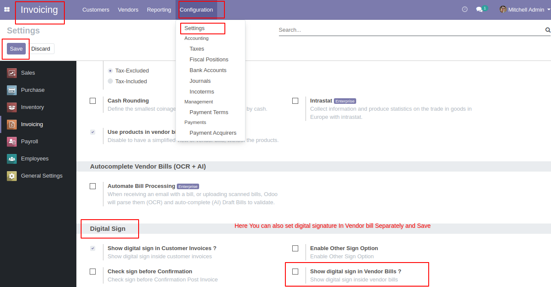This screenshot has width=551, height=287.
Task: Click the Search input field
Action: [x=411, y=30]
